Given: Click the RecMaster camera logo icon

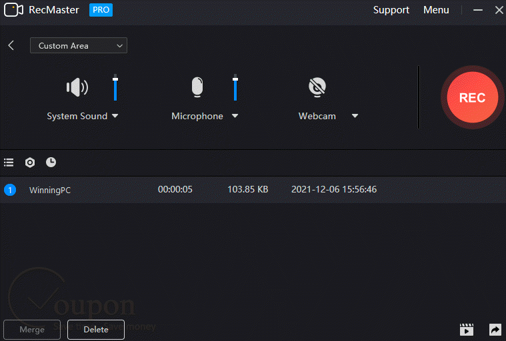Looking at the screenshot, I should [x=13, y=10].
